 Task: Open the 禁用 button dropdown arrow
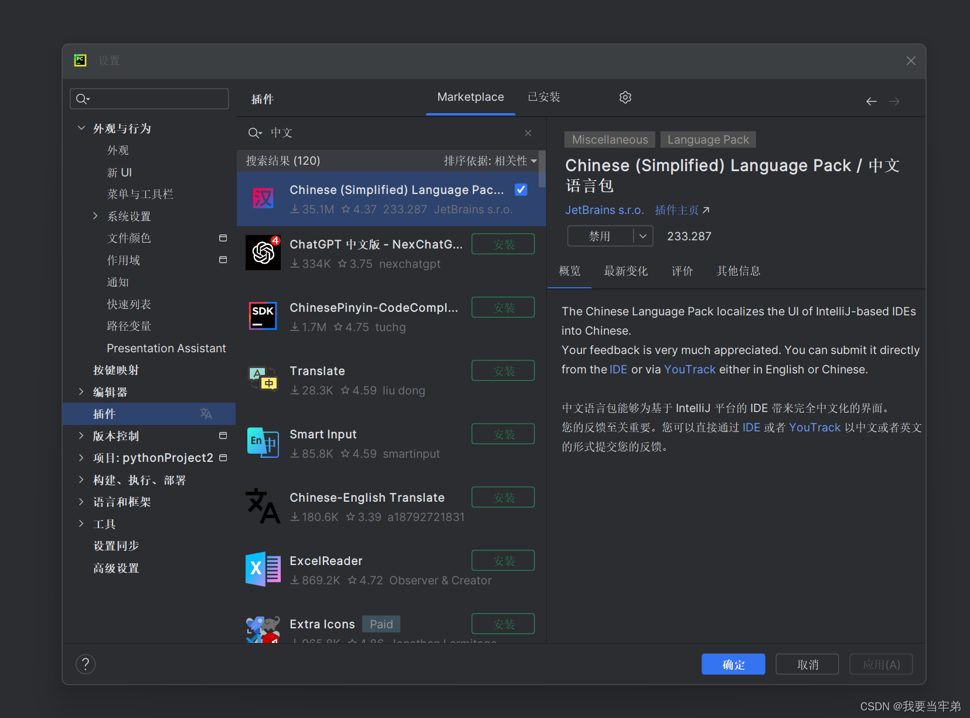643,236
